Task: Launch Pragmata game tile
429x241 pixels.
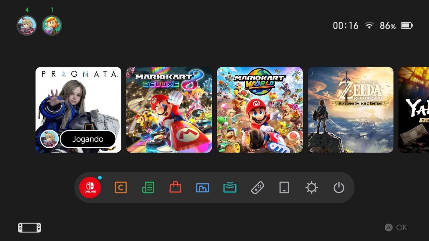Action: tap(78, 110)
